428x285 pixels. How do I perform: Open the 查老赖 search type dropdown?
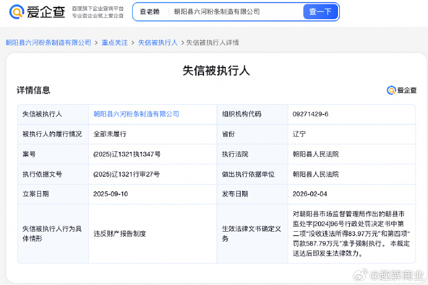149,11
